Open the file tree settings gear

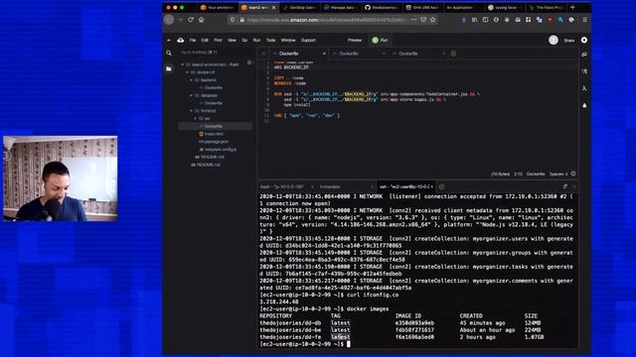249,62
